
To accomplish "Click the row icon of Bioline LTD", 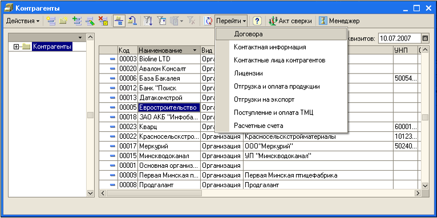I will (112, 59).
